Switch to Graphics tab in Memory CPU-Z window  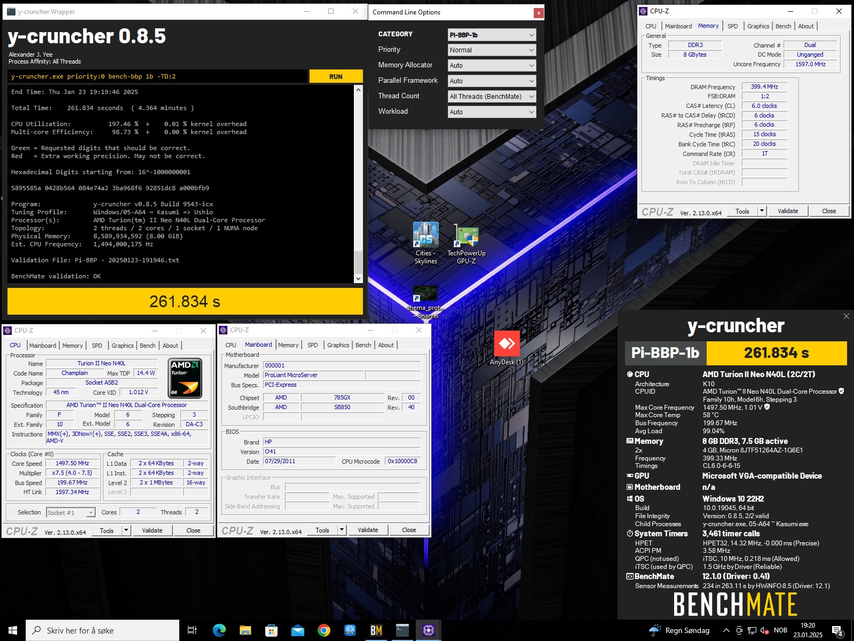pos(758,26)
